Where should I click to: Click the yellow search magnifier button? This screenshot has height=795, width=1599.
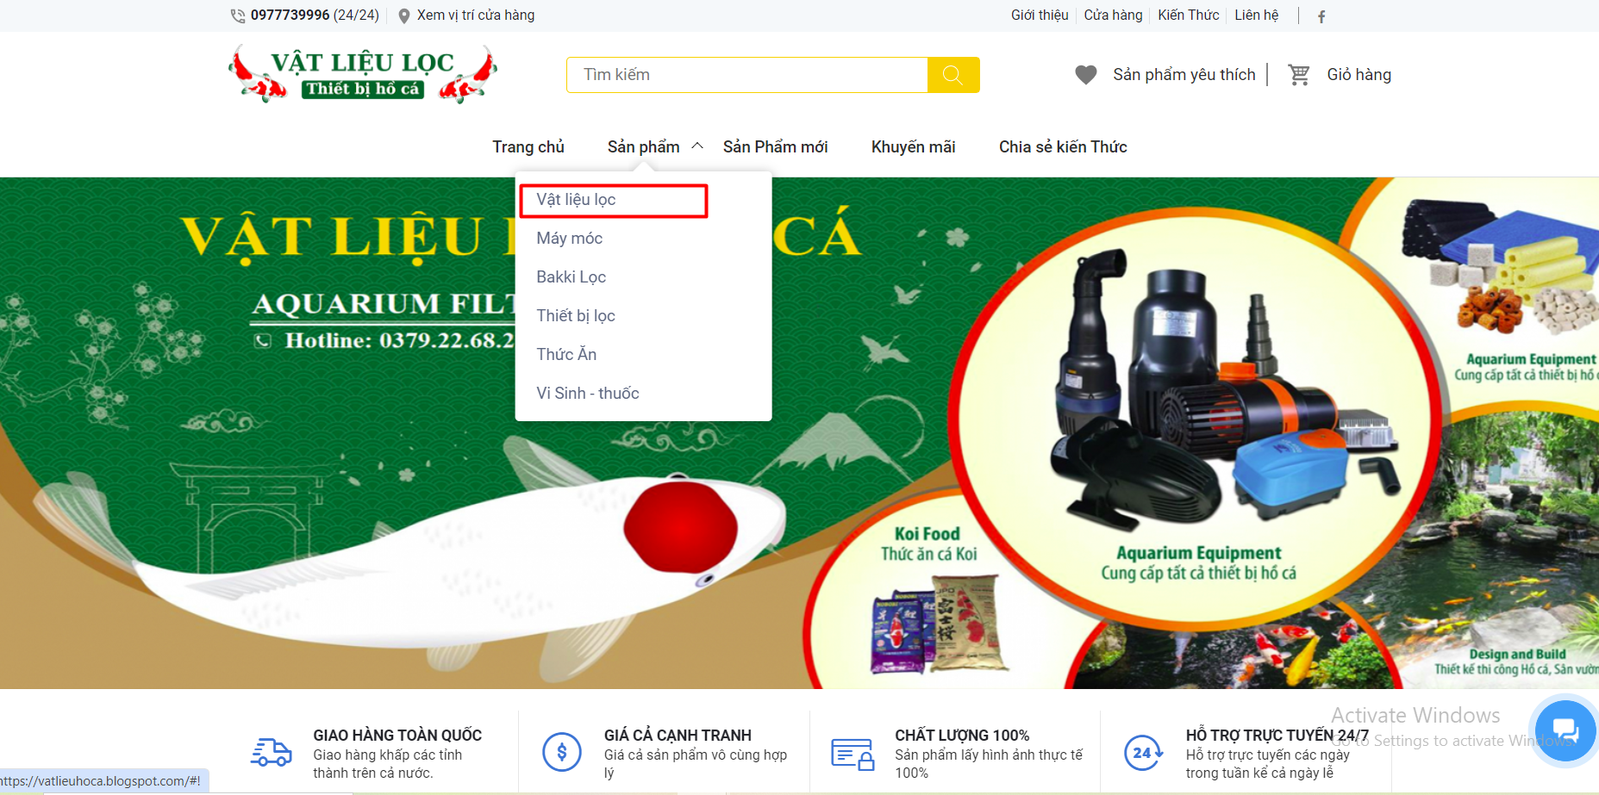tap(953, 75)
